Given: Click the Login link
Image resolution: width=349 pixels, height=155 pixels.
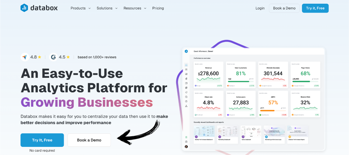Looking at the screenshot, I should 260,8.
